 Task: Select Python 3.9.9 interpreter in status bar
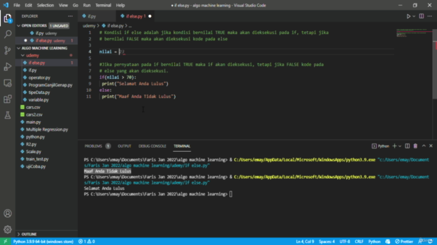(x=43, y=242)
